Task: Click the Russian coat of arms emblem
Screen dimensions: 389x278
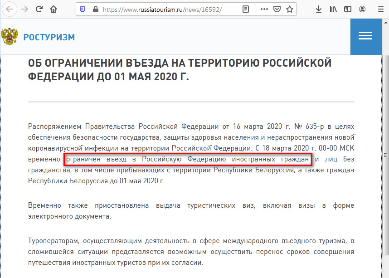Action: [10, 36]
